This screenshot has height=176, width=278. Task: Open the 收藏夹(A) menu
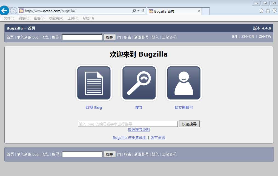56,18
